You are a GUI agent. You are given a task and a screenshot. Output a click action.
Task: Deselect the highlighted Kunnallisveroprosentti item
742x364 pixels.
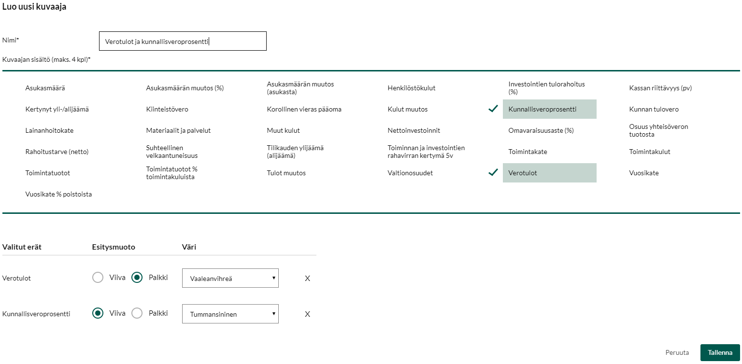549,109
